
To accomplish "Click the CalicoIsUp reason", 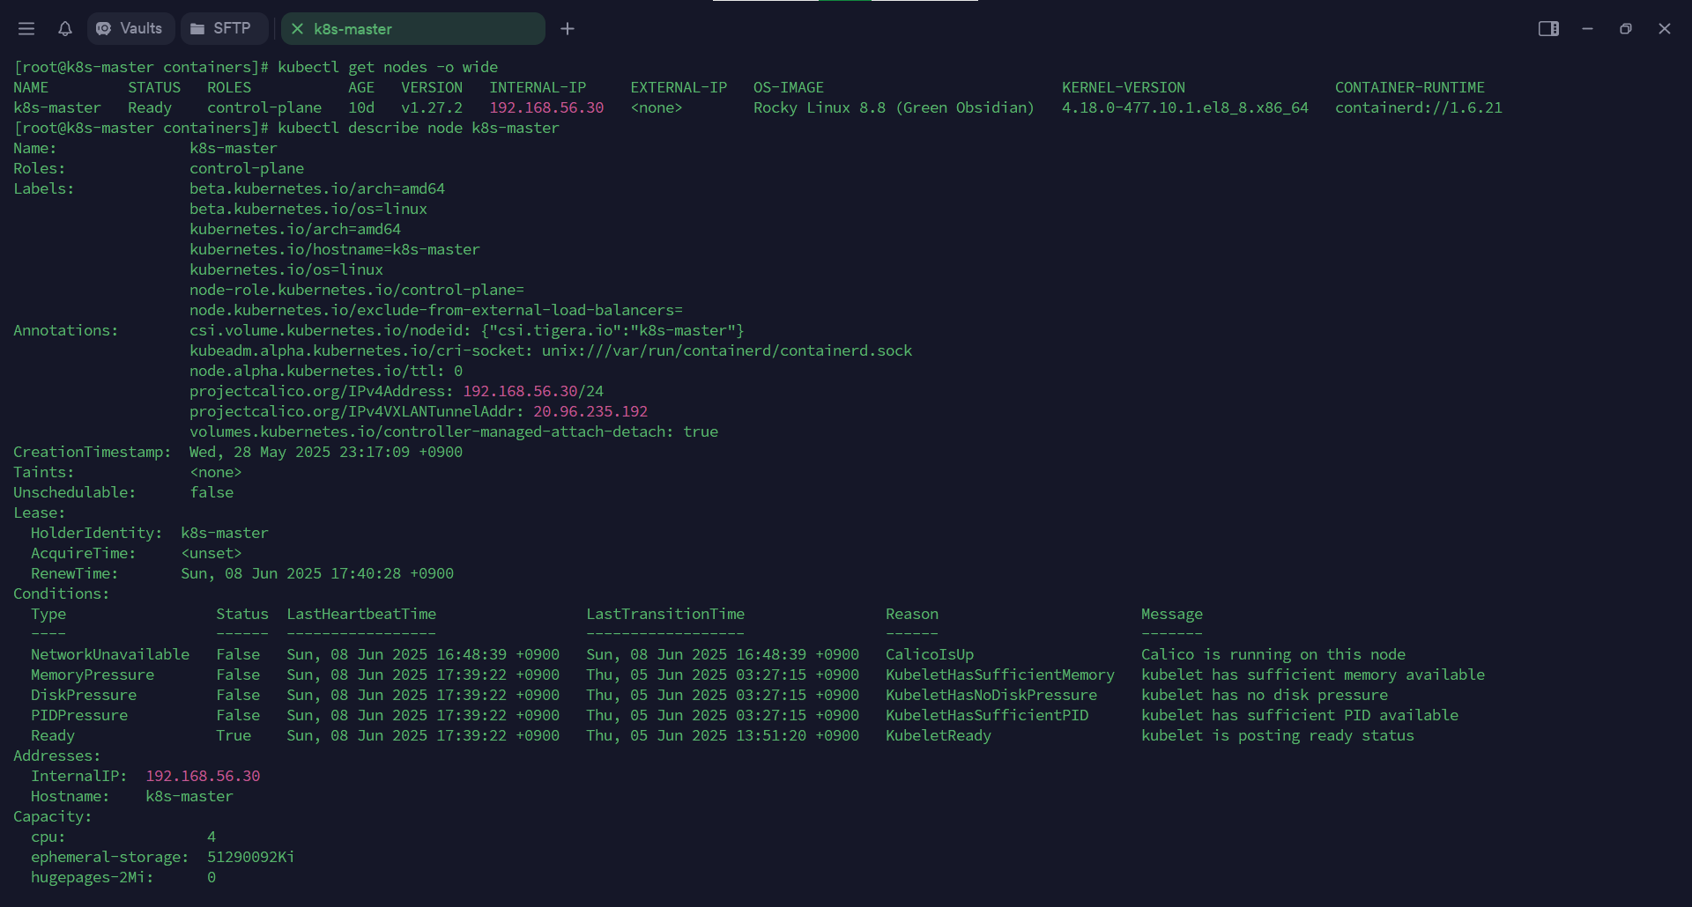I will pos(930,654).
